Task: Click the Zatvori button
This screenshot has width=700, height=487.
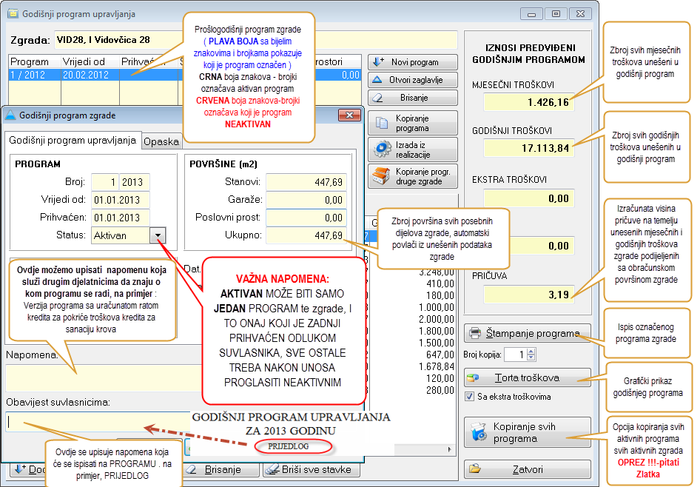Action: (528, 469)
